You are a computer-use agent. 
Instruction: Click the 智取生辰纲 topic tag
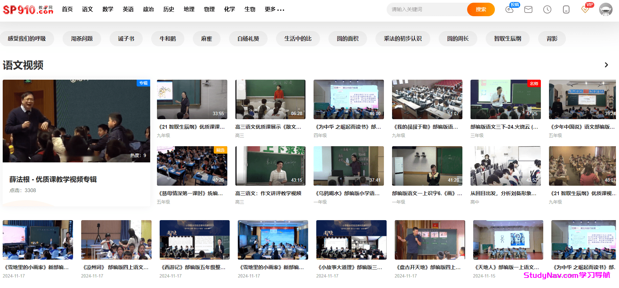pyautogui.click(x=507, y=39)
